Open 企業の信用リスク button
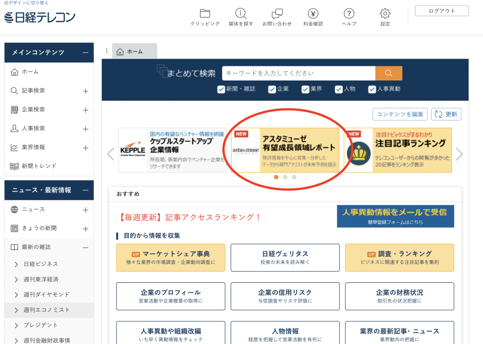 click(x=285, y=296)
